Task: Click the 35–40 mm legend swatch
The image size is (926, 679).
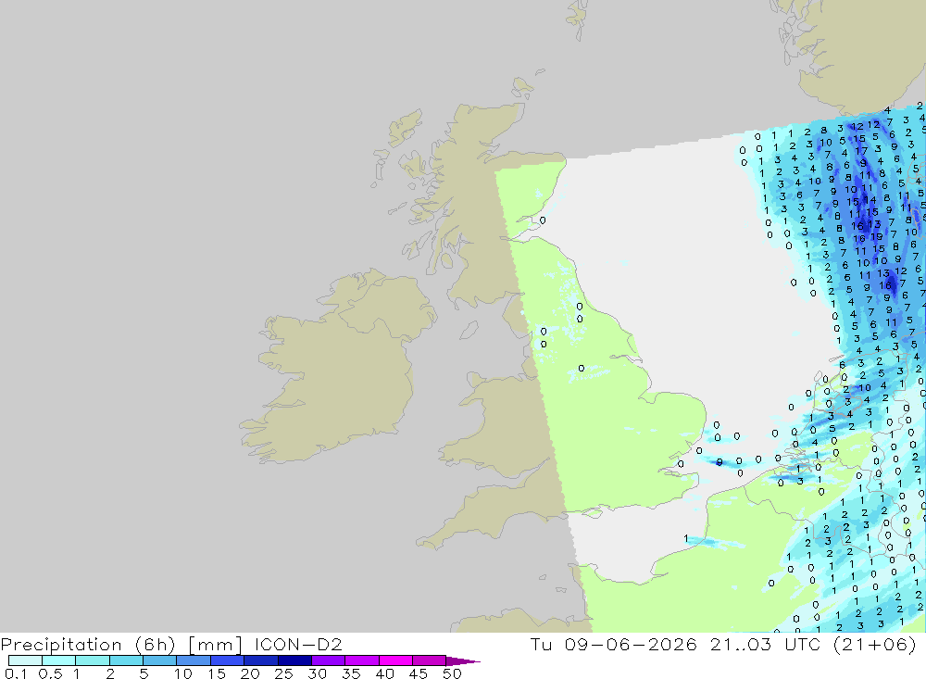Action: [x=361, y=660]
